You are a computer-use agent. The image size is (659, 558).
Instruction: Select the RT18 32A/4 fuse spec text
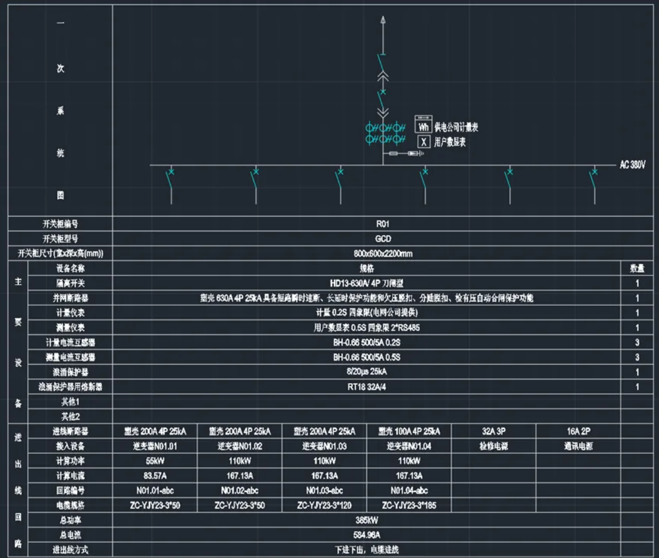[x=366, y=387]
